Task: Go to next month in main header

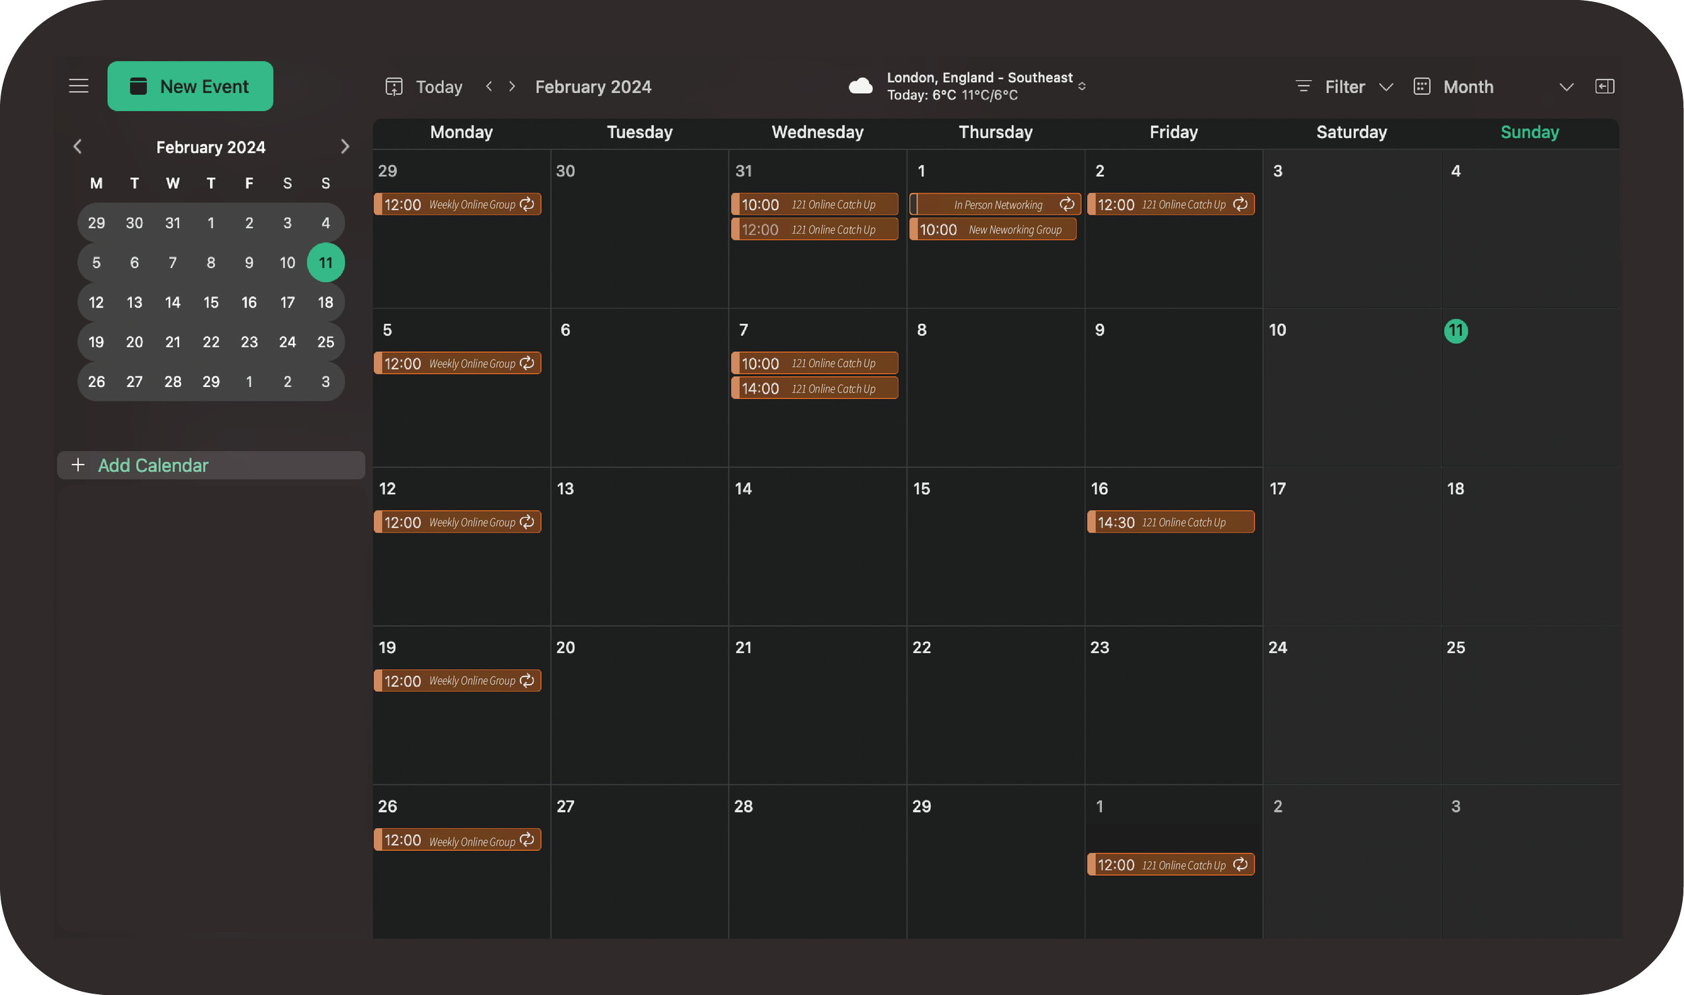Action: tap(513, 87)
